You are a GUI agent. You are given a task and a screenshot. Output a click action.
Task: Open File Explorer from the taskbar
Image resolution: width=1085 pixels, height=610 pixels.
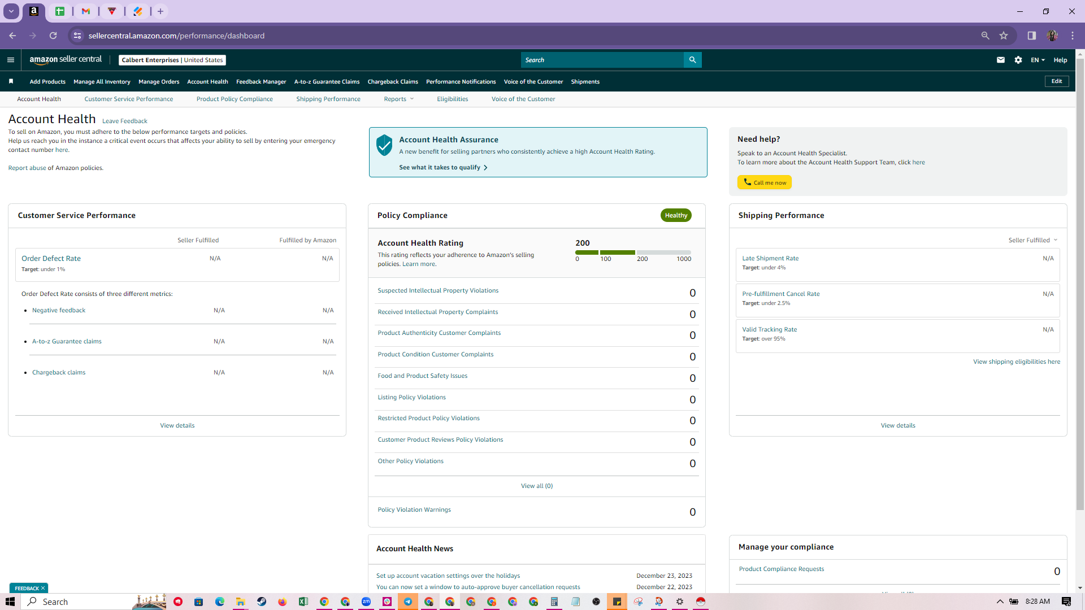tap(241, 602)
